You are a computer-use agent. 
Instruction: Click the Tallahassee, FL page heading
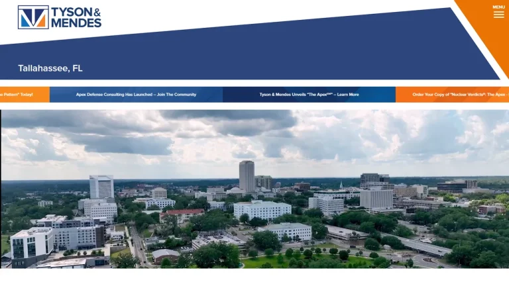(50, 68)
